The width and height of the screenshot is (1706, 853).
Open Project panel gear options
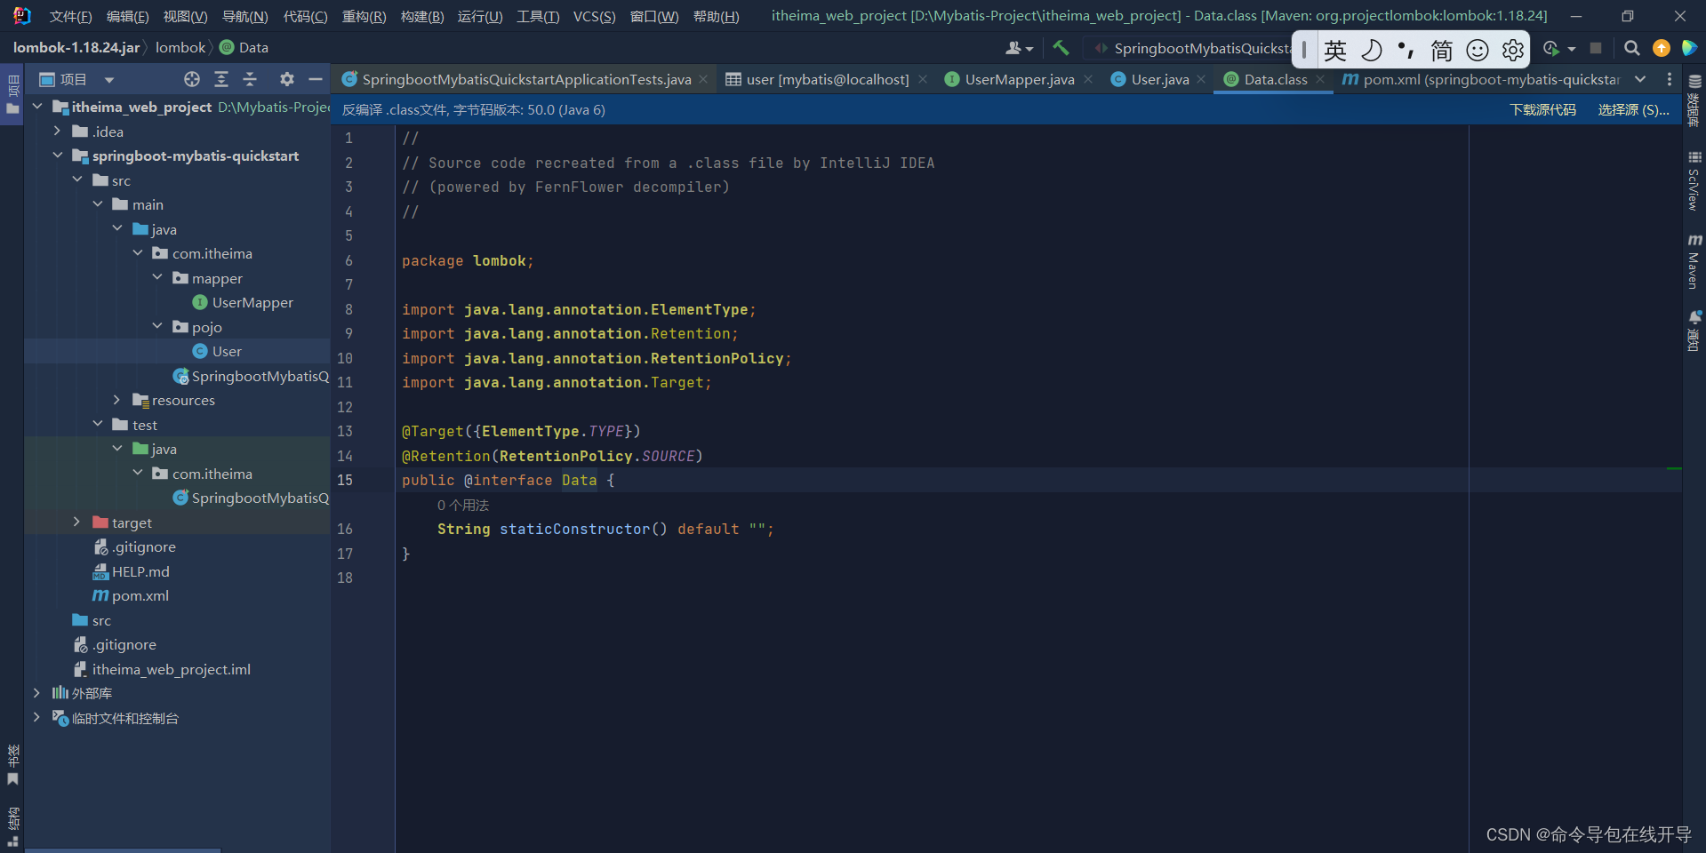click(286, 79)
